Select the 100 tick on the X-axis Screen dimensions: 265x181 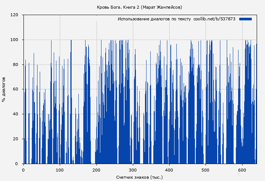(60, 170)
